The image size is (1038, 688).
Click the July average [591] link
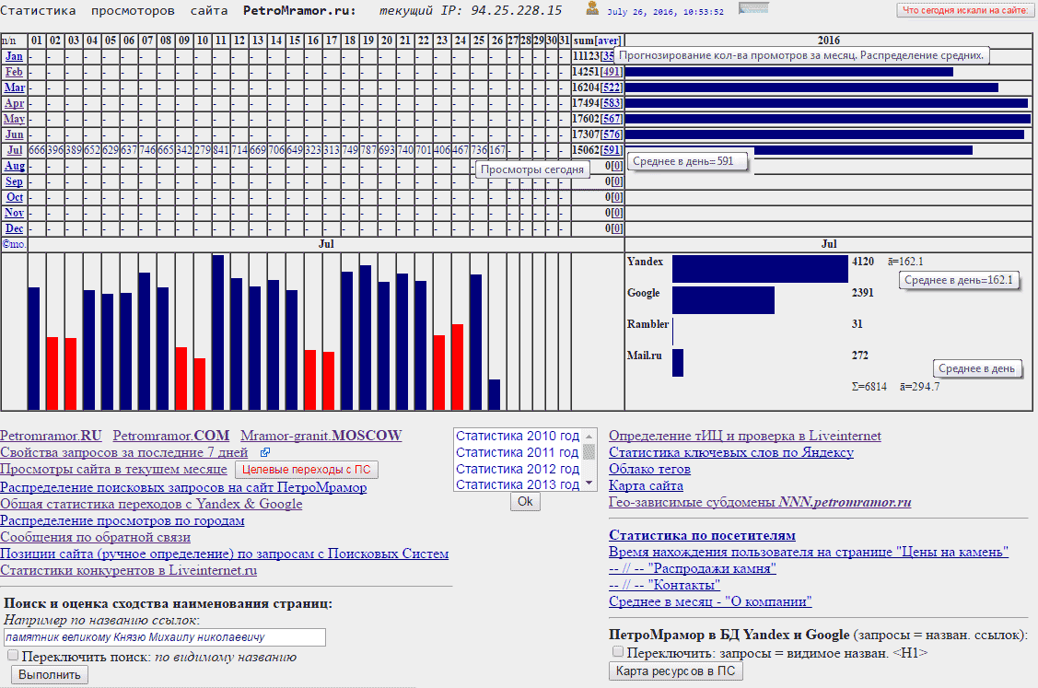(612, 150)
